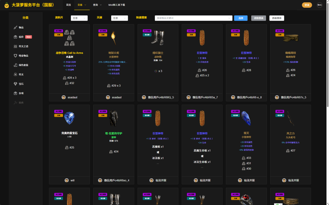Image resolution: width=329 pixels, height=205 pixels.
Task: Click the ring item image in bottom row
Action: pyautogui.click(x=246, y=200)
